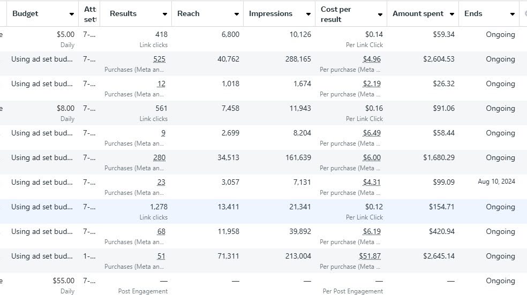Screen dimensions: 527x295
Task: Click the 280 purchases result link
Action: coord(160,158)
